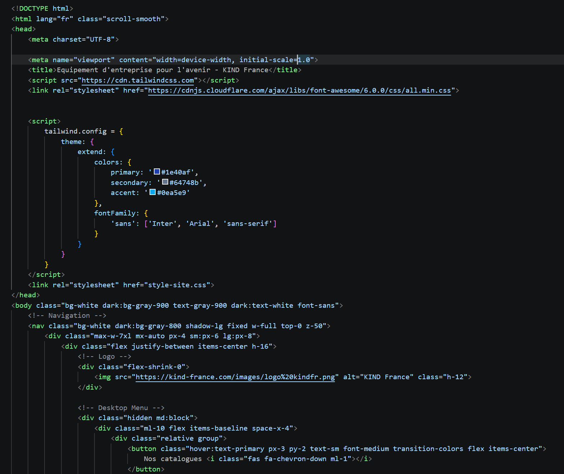
Task: Click 'width=device-width' in viewport meta
Action: pyautogui.click(x=193, y=60)
